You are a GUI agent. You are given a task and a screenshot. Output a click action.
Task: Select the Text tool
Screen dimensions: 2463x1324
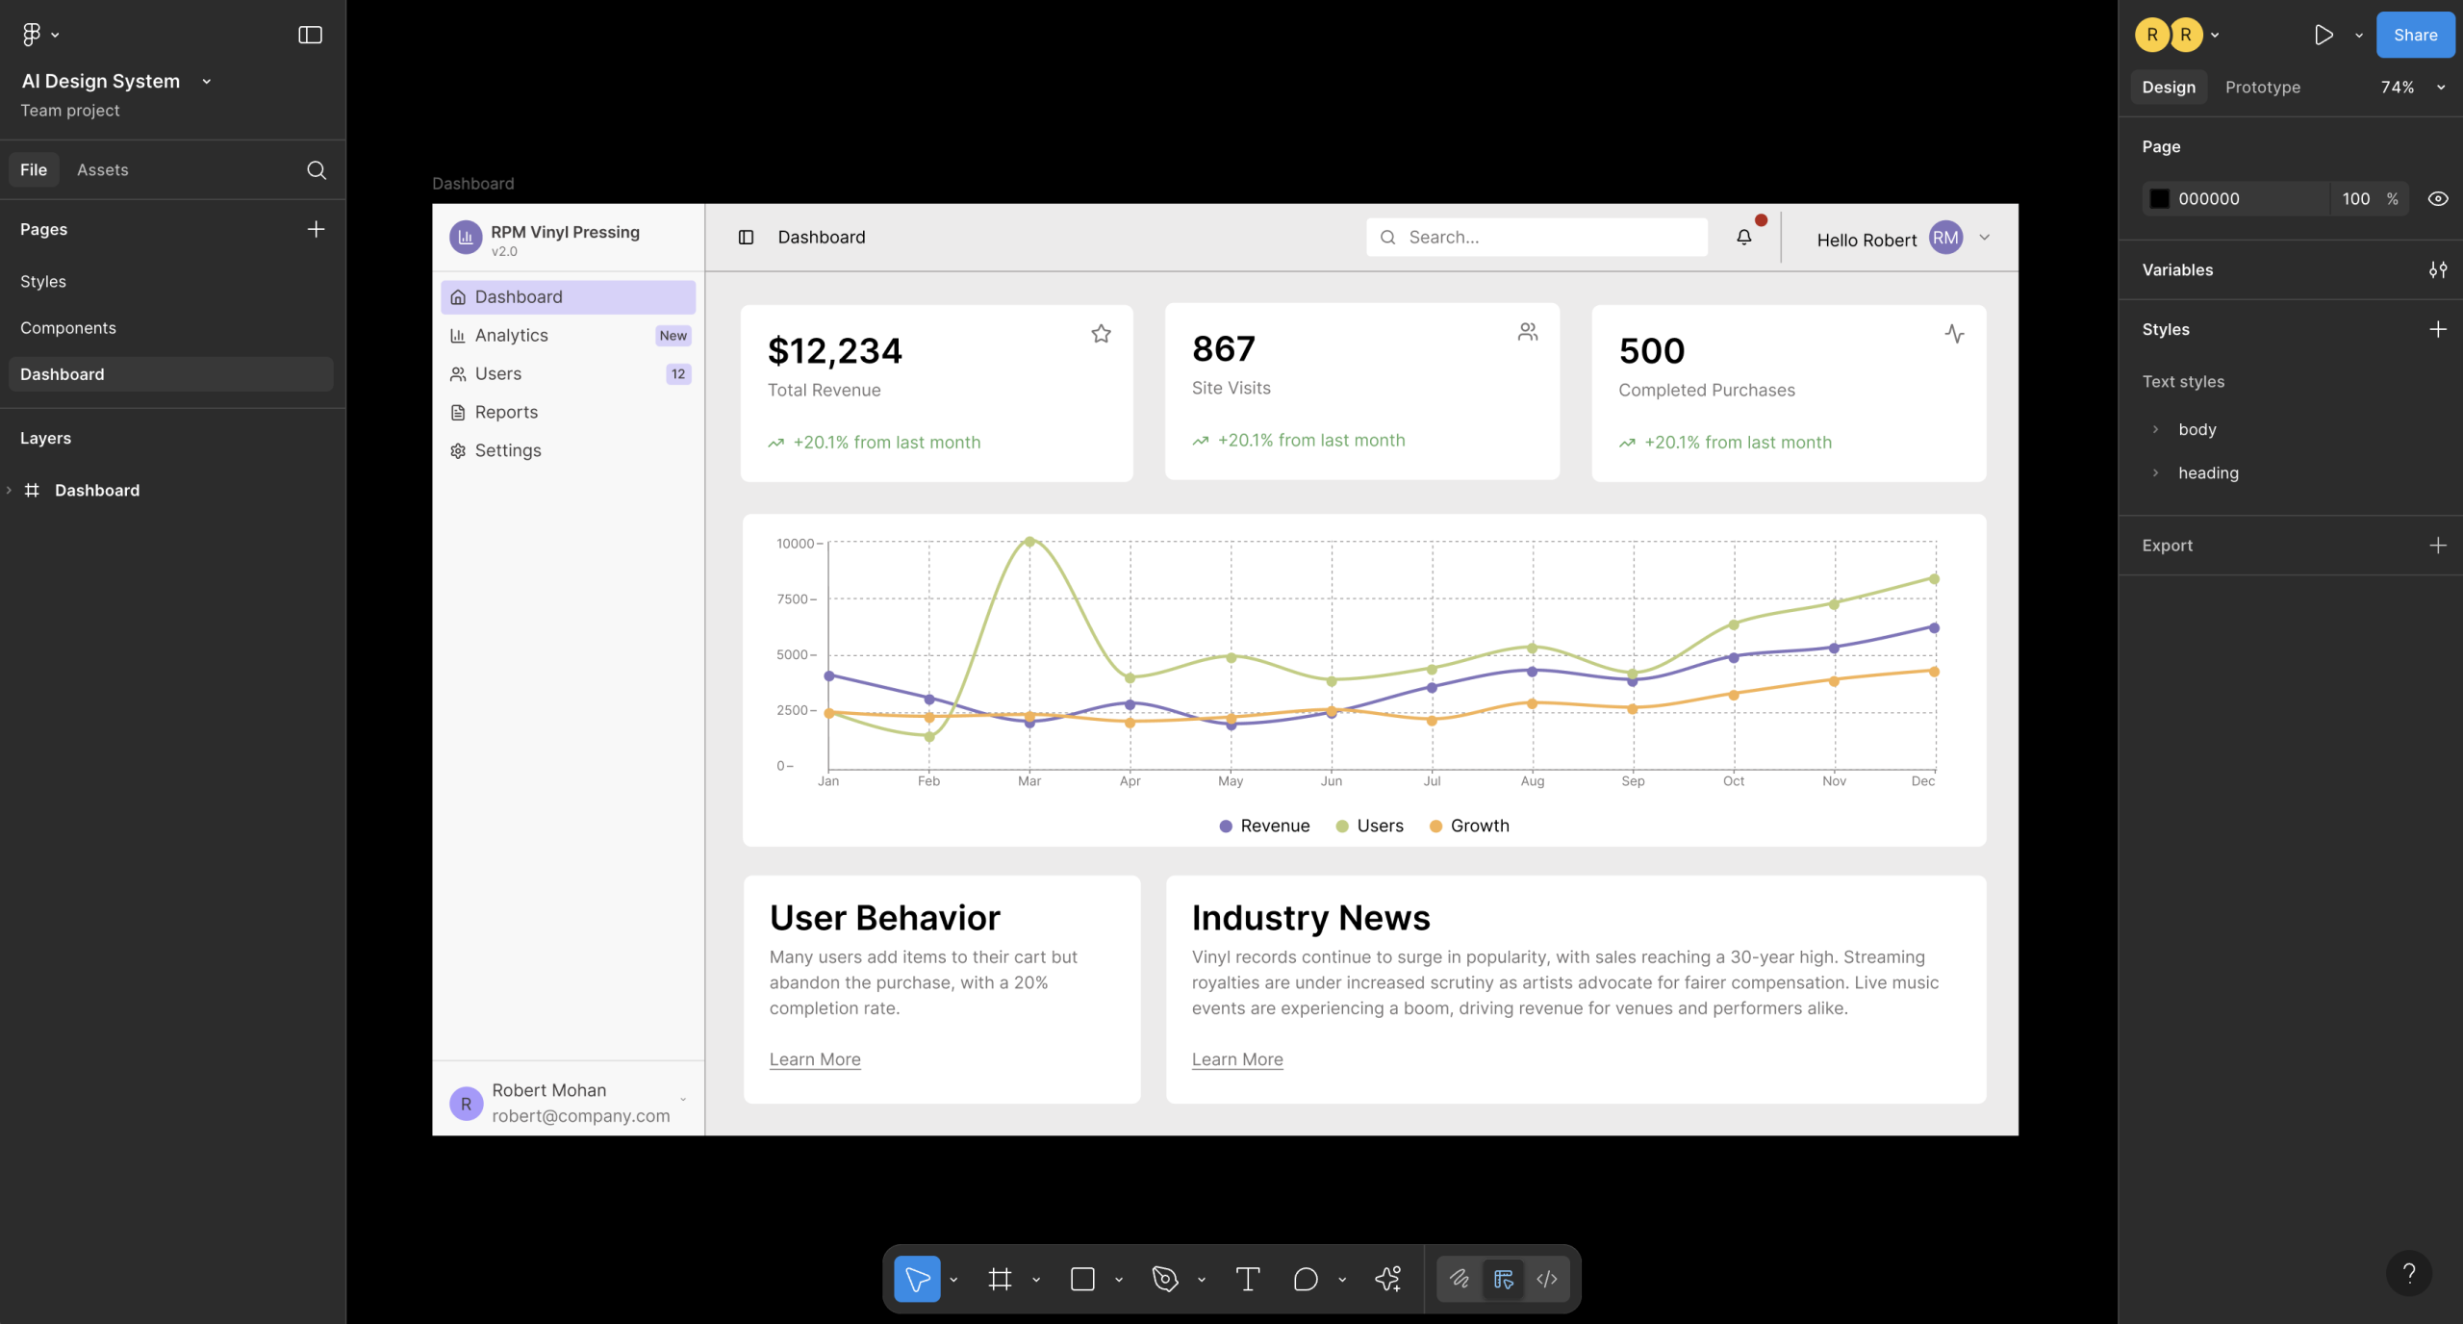pos(1248,1279)
